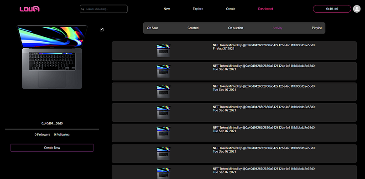Click the LOUA logo
The image size is (365, 179).
(x=30, y=9)
